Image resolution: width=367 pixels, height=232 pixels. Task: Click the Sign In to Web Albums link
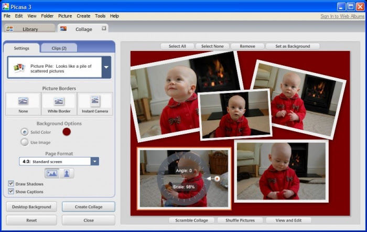342,16
